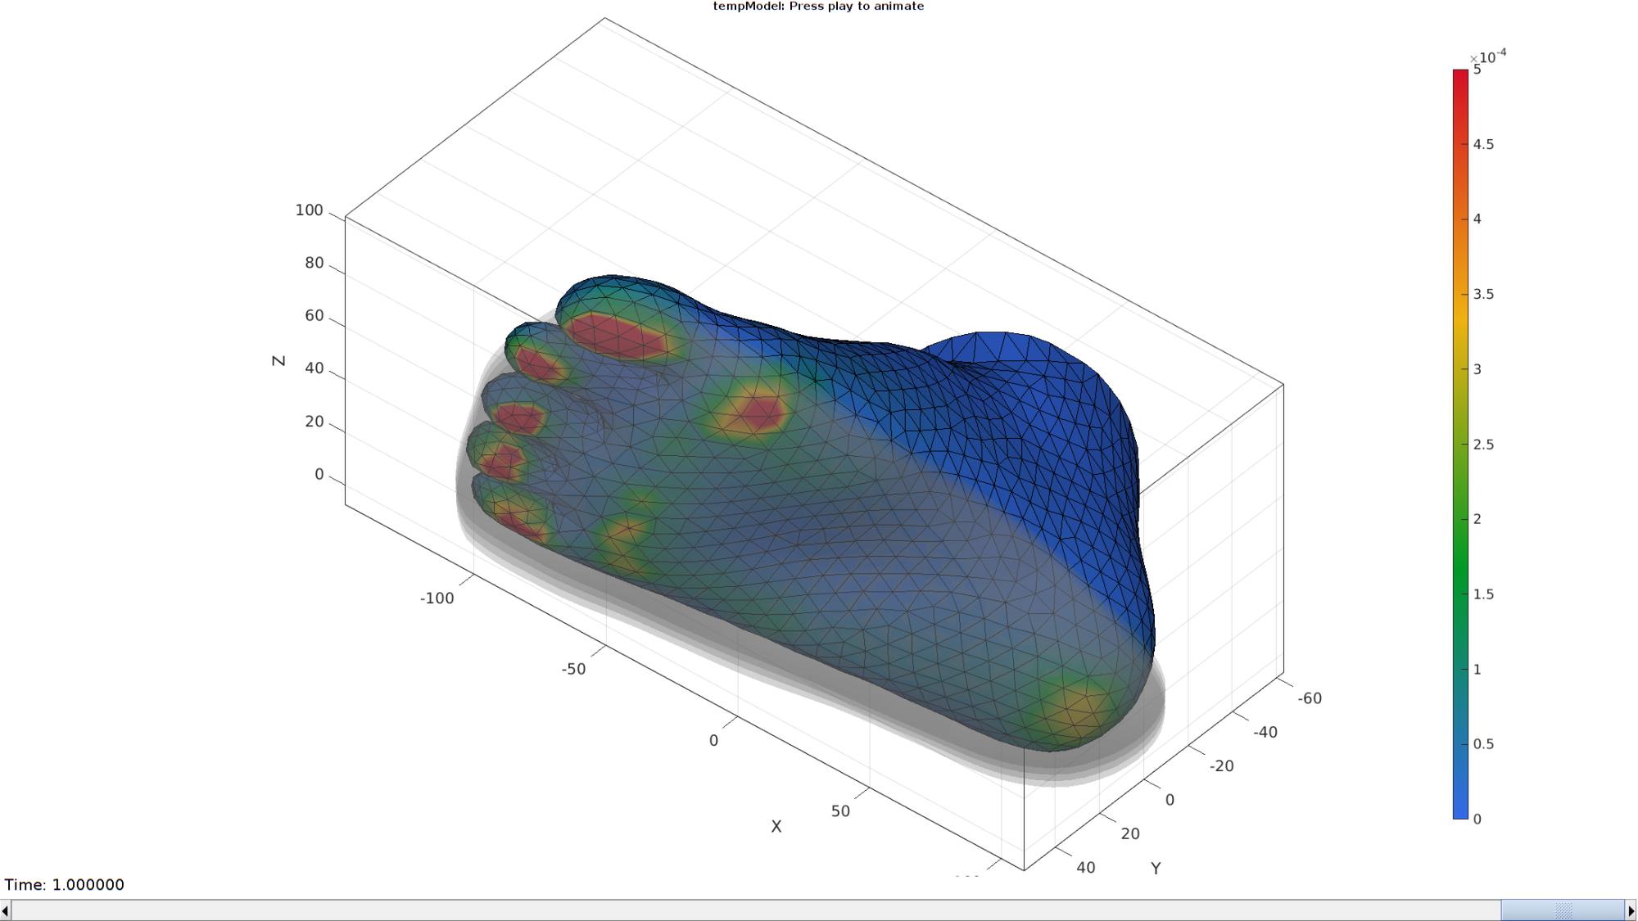Click the X axis tick '50'
This screenshot has width=1638, height=921.
(x=840, y=811)
